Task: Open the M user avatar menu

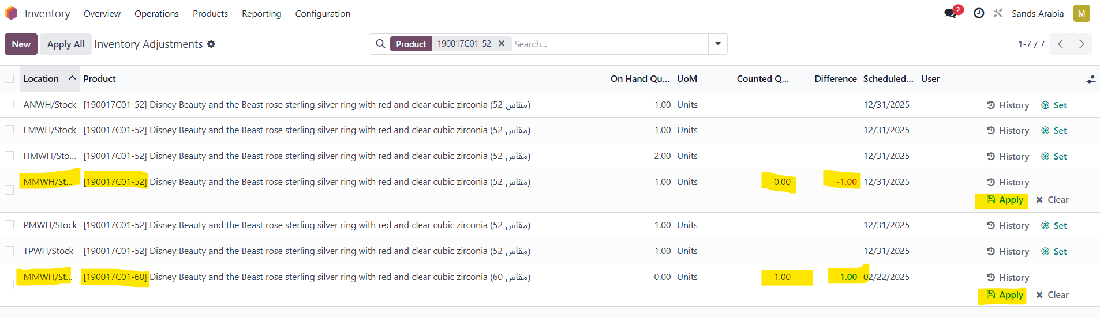Action: [x=1081, y=13]
